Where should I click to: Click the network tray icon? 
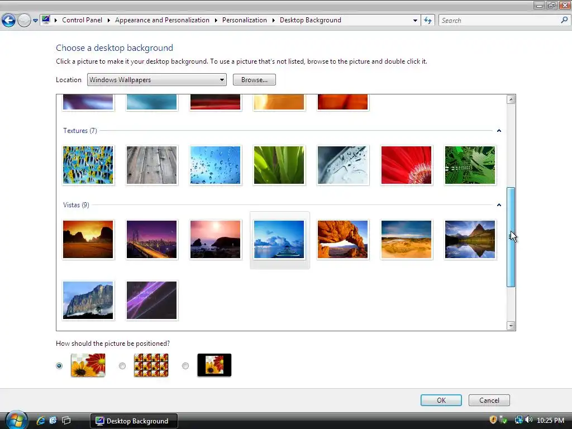[x=518, y=420]
